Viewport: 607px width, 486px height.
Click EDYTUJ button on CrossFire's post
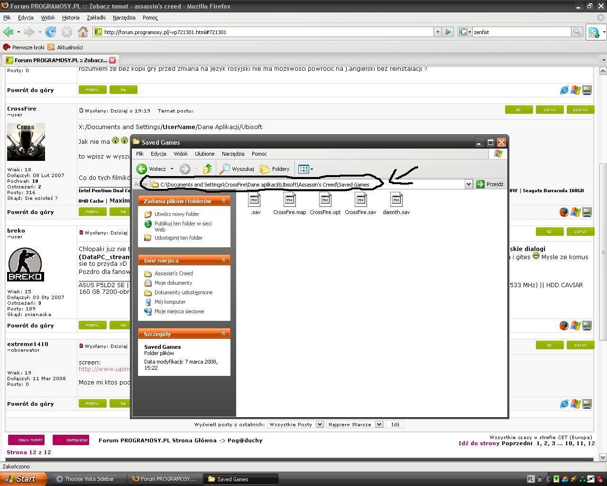pos(580,110)
